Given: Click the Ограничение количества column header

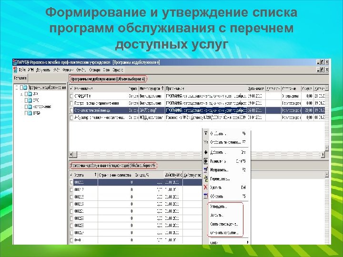Looking at the screenshot, I should click(x=115, y=175).
